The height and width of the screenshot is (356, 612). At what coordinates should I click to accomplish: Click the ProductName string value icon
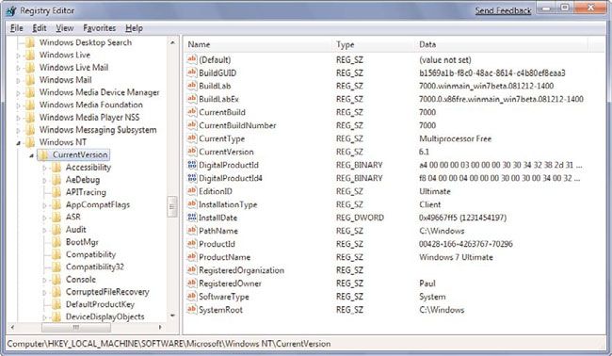pos(192,257)
